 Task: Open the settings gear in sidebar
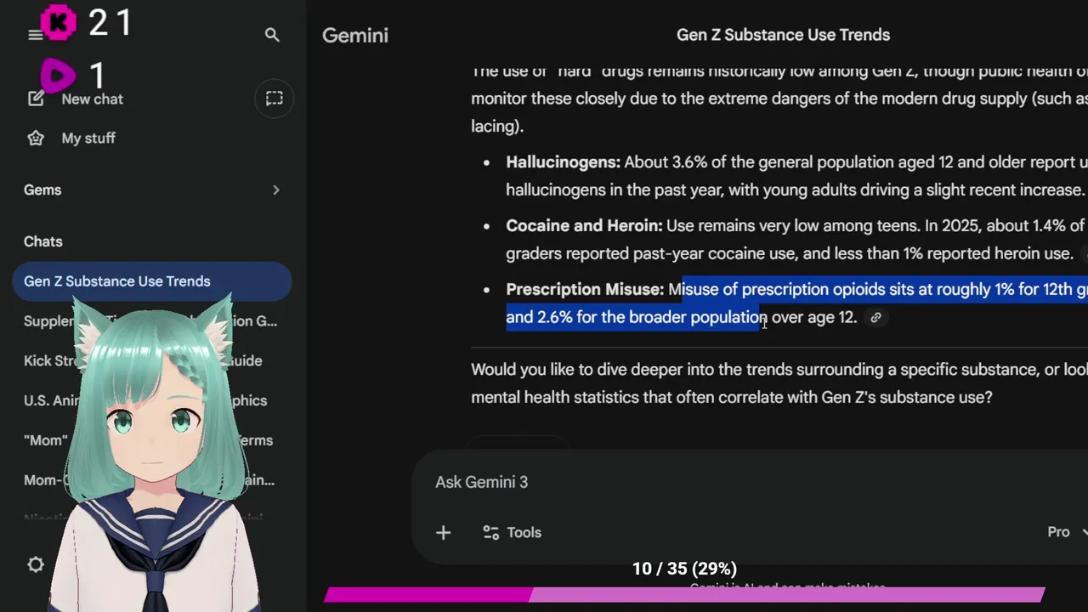36,564
